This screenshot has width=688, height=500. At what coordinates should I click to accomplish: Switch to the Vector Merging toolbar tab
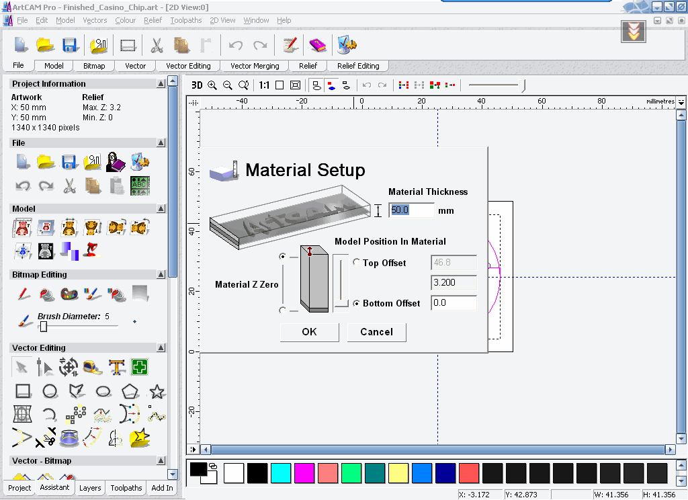[x=255, y=66]
